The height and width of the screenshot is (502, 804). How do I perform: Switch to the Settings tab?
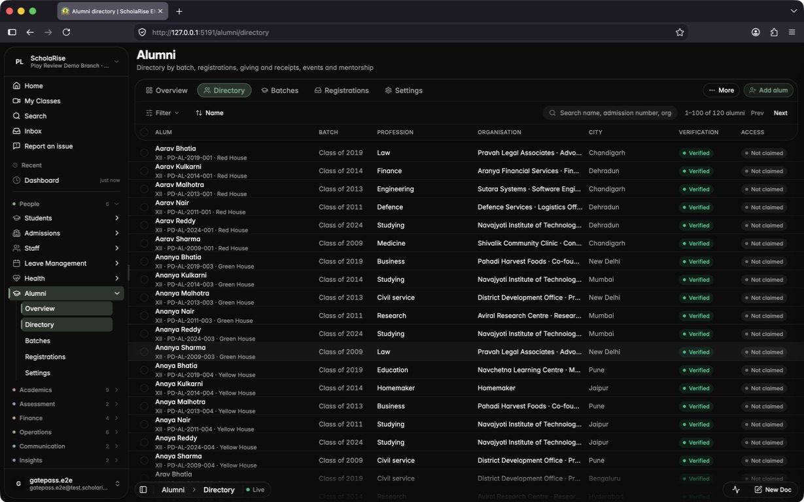pyautogui.click(x=404, y=90)
